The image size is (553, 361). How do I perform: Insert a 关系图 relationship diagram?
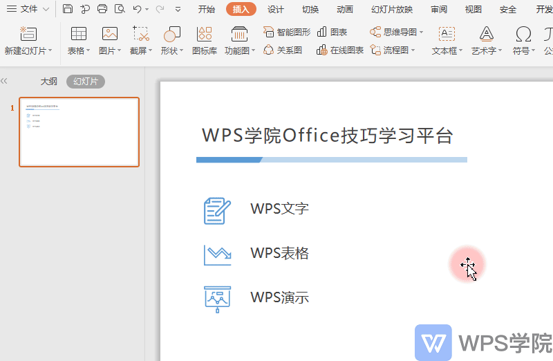click(x=283, y=50)
